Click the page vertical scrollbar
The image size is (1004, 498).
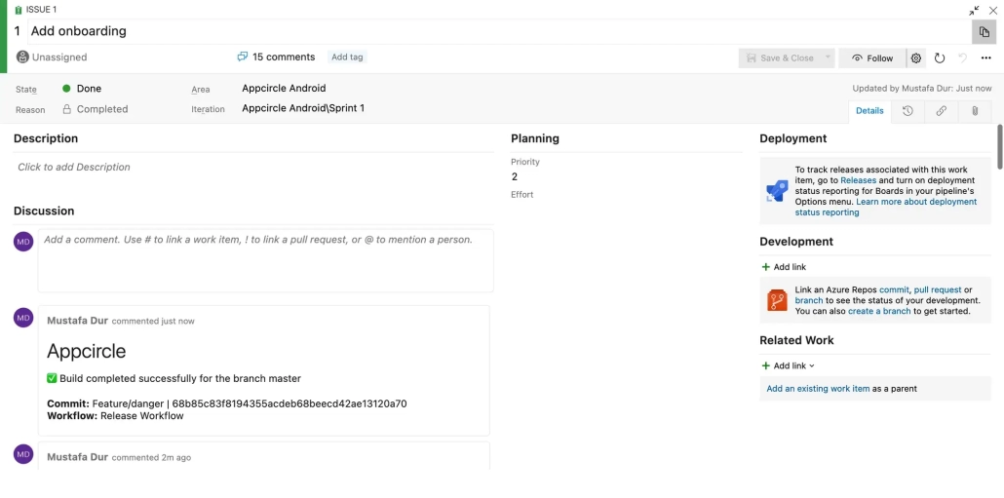coord(999,147)
